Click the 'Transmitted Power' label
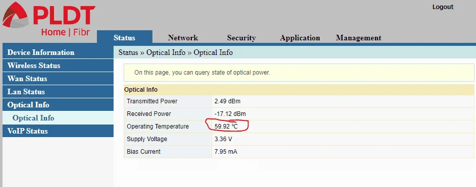 point(152,101)
